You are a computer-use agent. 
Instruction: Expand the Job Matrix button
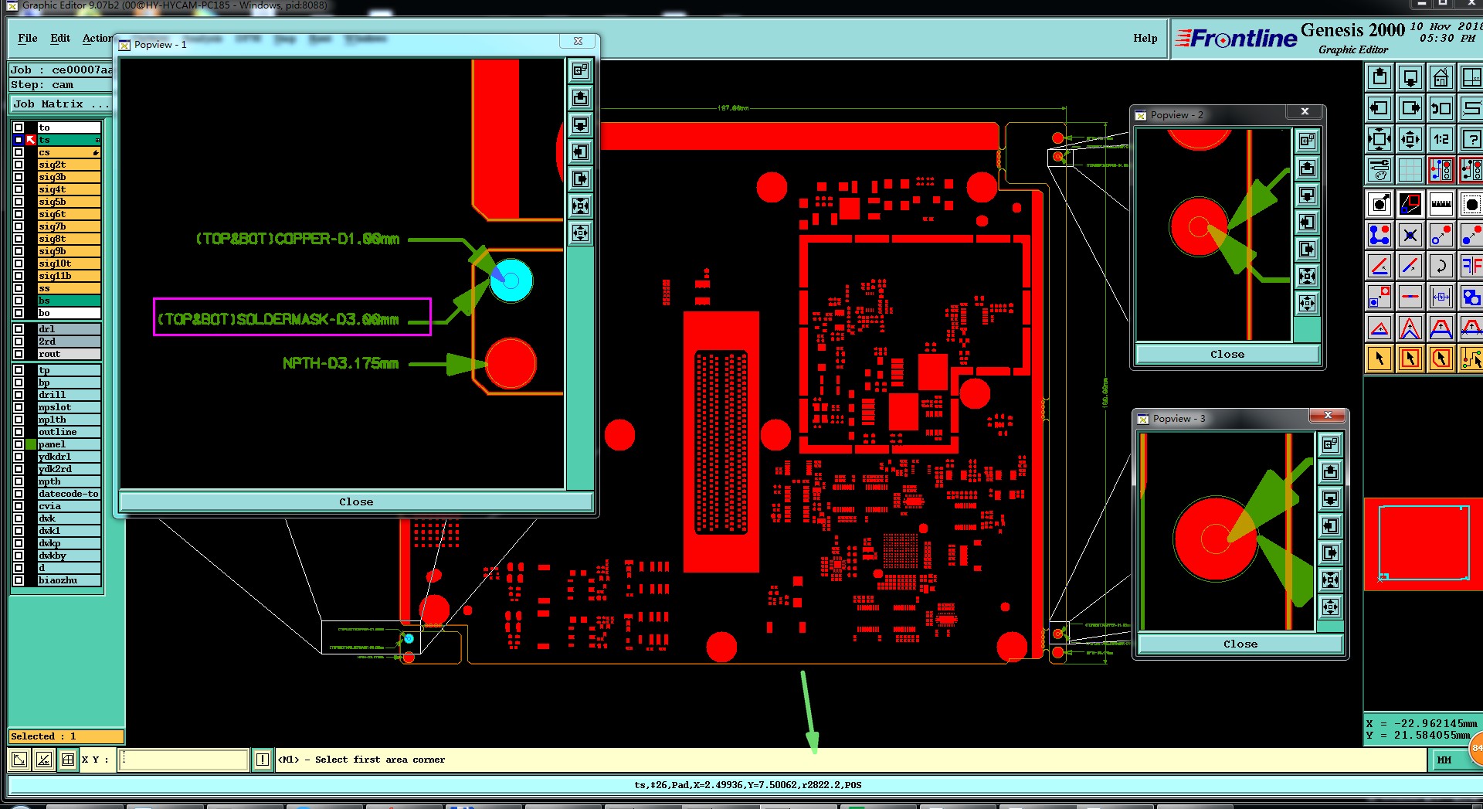point(61,104)
